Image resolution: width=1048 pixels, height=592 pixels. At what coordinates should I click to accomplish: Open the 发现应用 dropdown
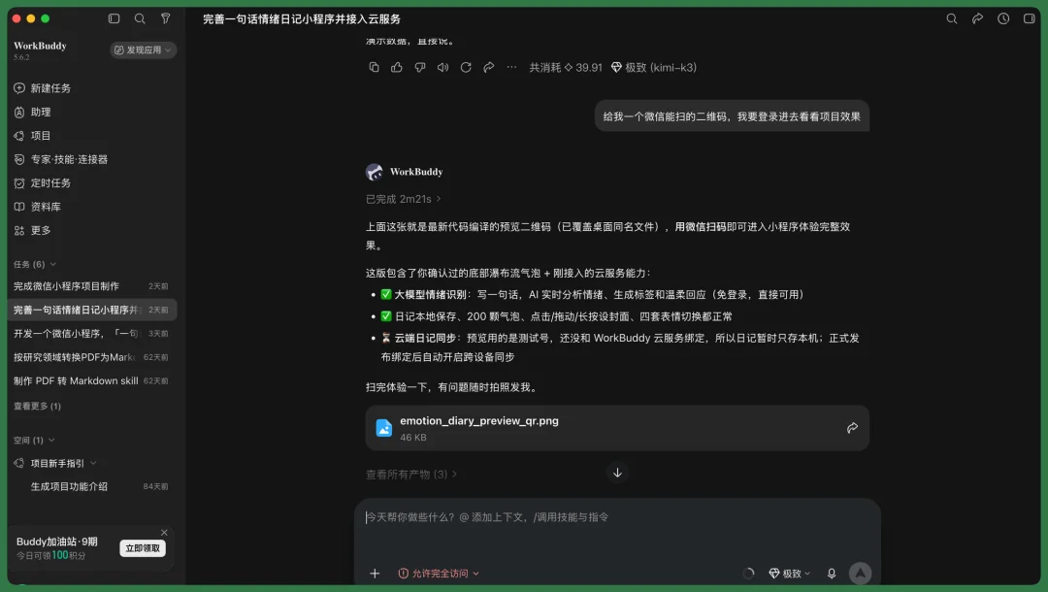click(143, 50)
